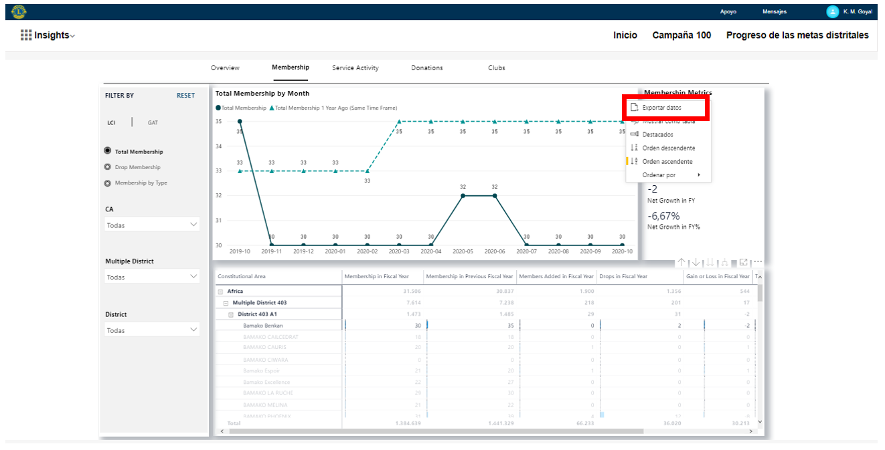Image resolution: width=885 pixels, height=450 pixels.
Task: Open the District filter dropdown
Action: (x=152, y=329)
